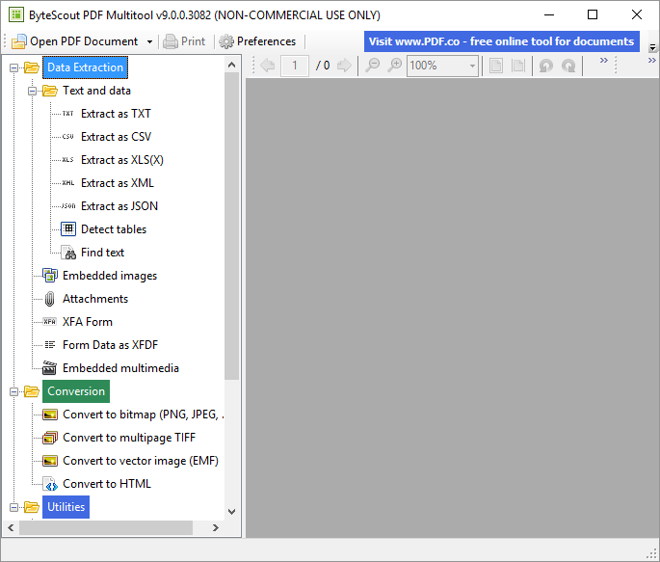
Task: Click the Attachments paperclip icon
Action: coord(50,299)
